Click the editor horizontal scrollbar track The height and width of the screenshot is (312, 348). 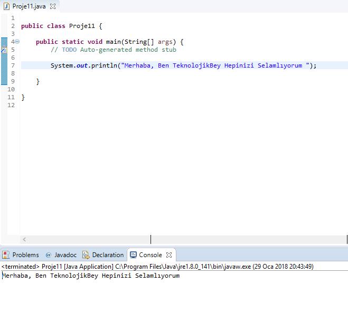tap(238, 240)
